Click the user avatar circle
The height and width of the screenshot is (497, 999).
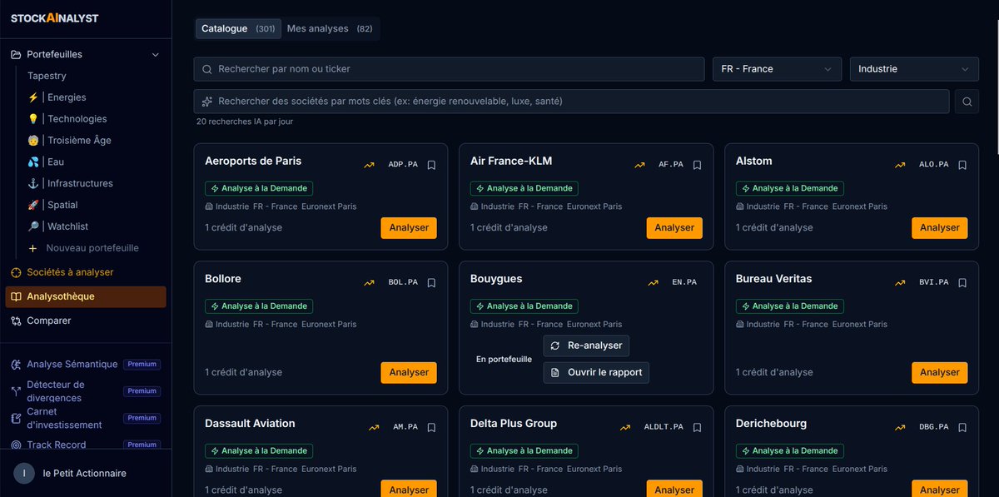(24, 473)
